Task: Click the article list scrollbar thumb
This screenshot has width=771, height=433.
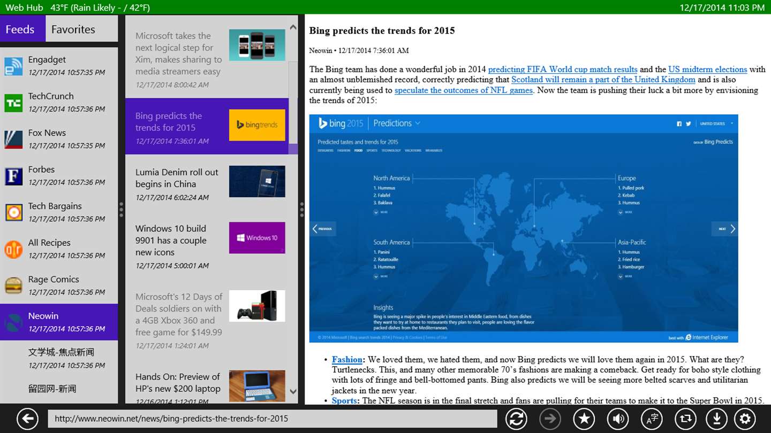Action: [293, 103]
